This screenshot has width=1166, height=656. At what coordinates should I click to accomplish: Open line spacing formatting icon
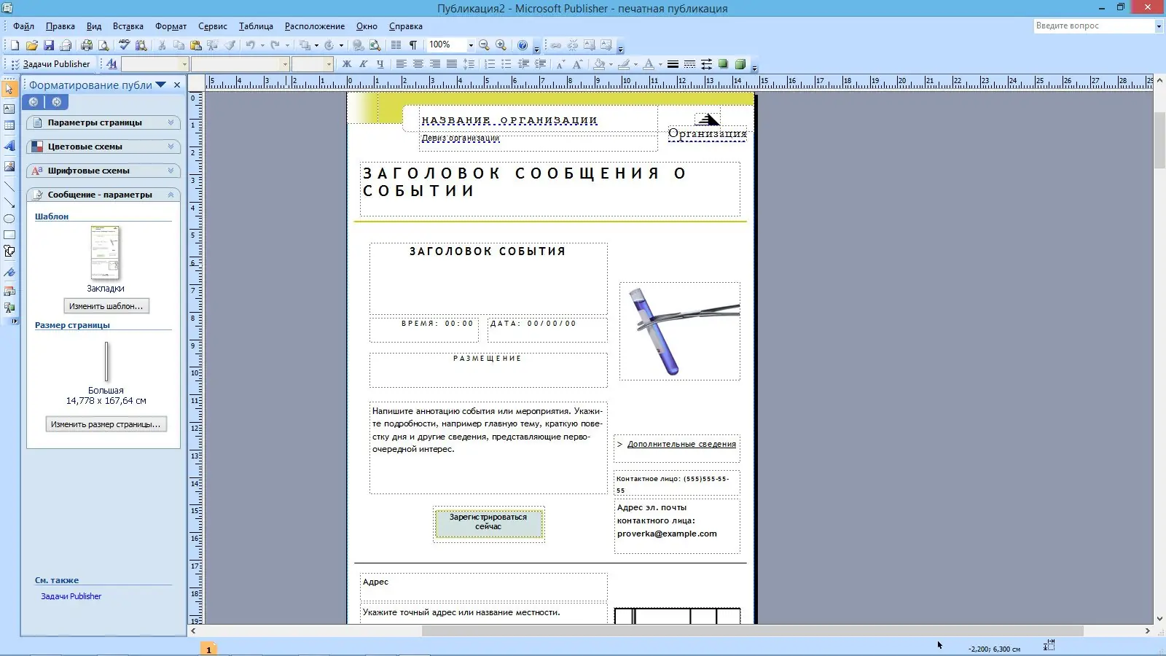(x=469, y=64)
